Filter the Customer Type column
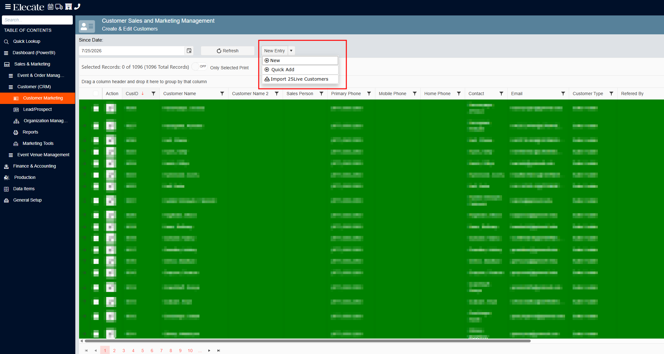664x354 pixels. click(x=611, y=94)
